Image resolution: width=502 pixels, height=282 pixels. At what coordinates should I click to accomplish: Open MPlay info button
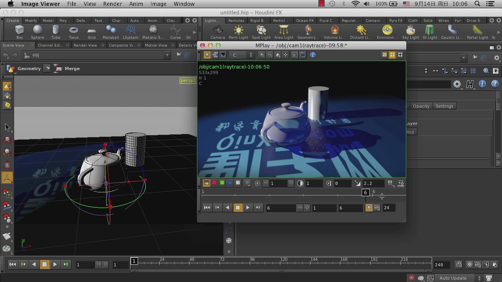pyautogui.click(x=313, y=55)
